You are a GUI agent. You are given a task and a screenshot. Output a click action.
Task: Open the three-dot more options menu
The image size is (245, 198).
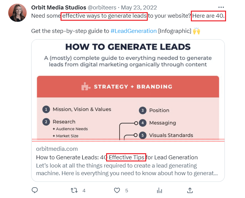pos(221,7)
